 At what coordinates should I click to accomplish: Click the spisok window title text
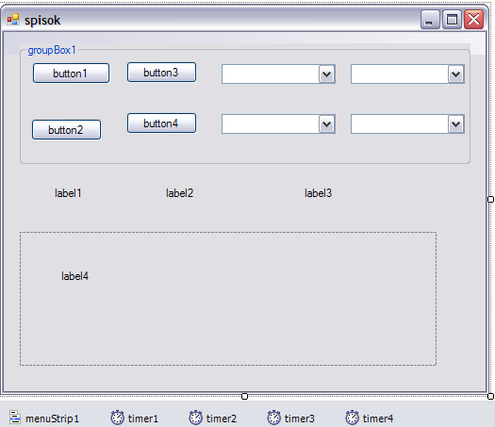tap(42, 21)
